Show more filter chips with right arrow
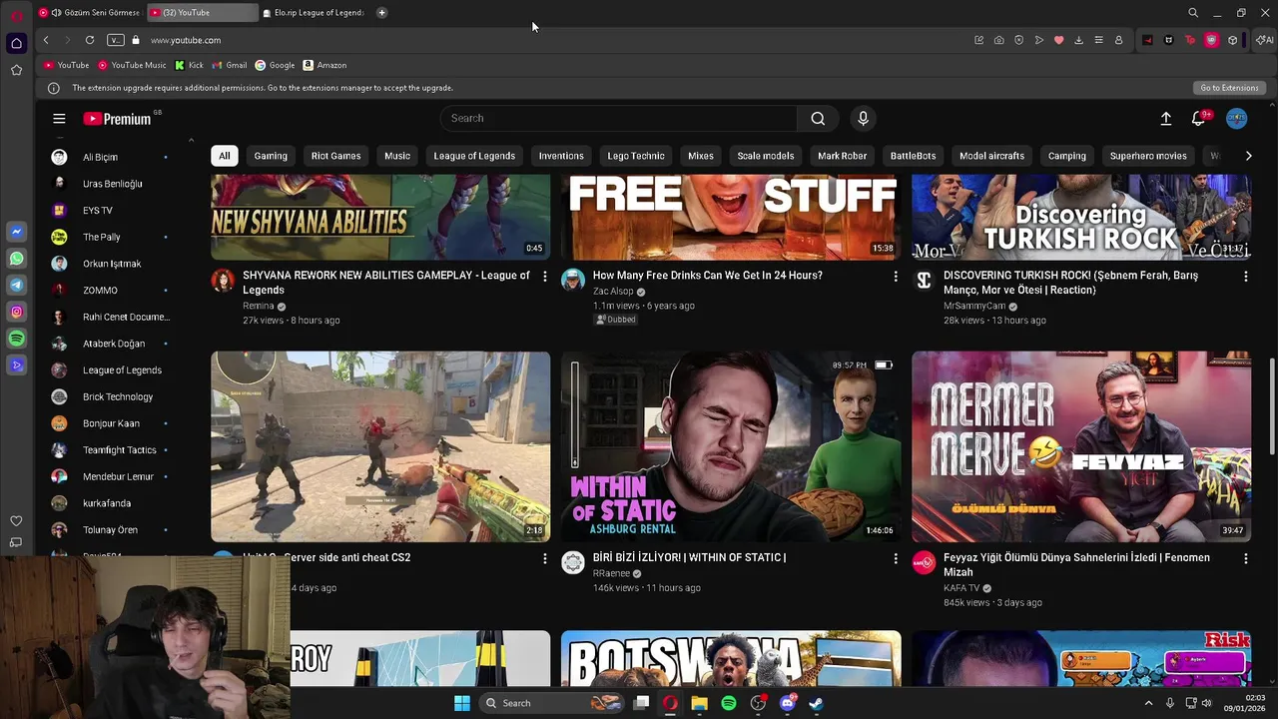 click(1248, 156)
